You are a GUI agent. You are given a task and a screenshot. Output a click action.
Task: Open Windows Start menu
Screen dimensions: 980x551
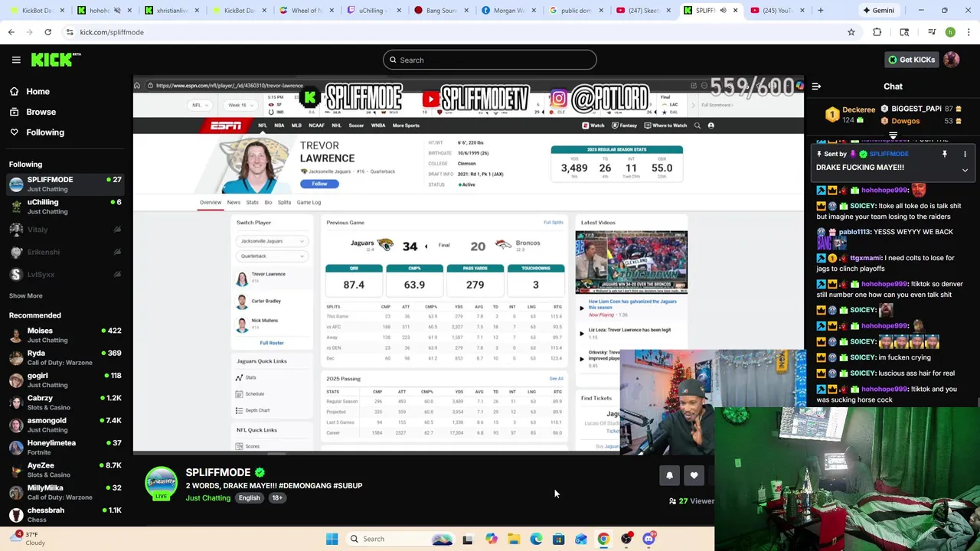coord(332,539)
